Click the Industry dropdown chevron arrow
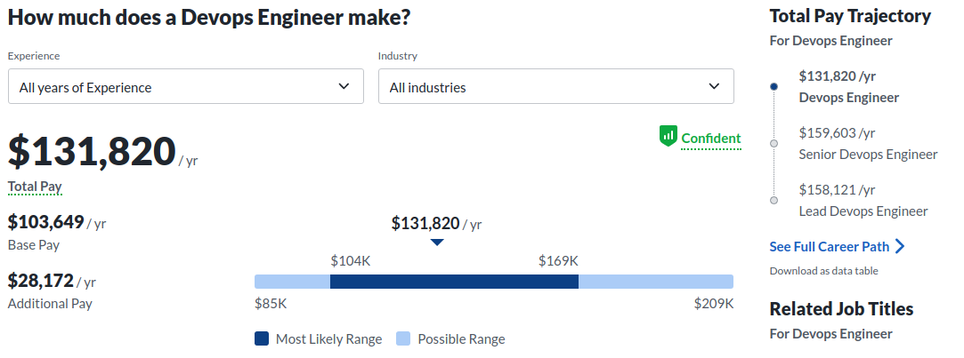Image resolution: width=964 pixels, height=358 pixels. pos(714,86)
